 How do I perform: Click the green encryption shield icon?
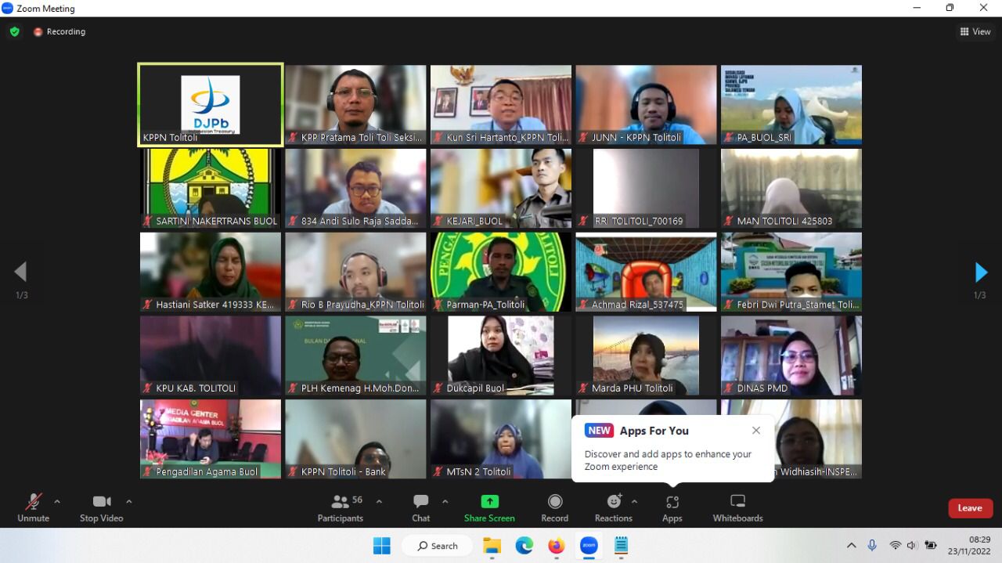(x=14, y=31)
